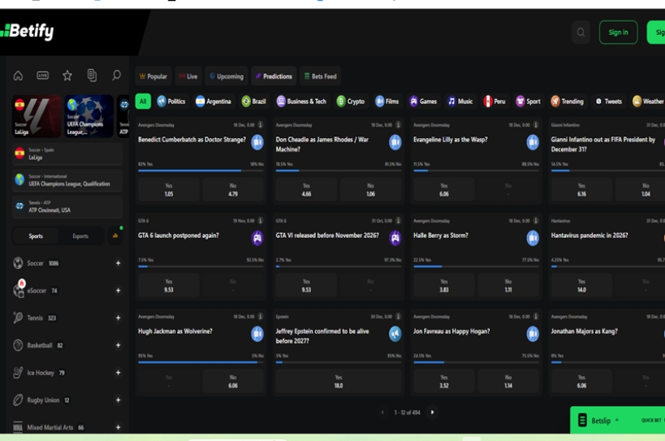Open UEFA Champions League, Qualification row

coord(67,180)
